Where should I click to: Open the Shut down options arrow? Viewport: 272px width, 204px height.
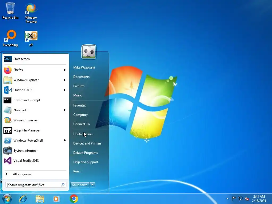(x=92, y=185)
